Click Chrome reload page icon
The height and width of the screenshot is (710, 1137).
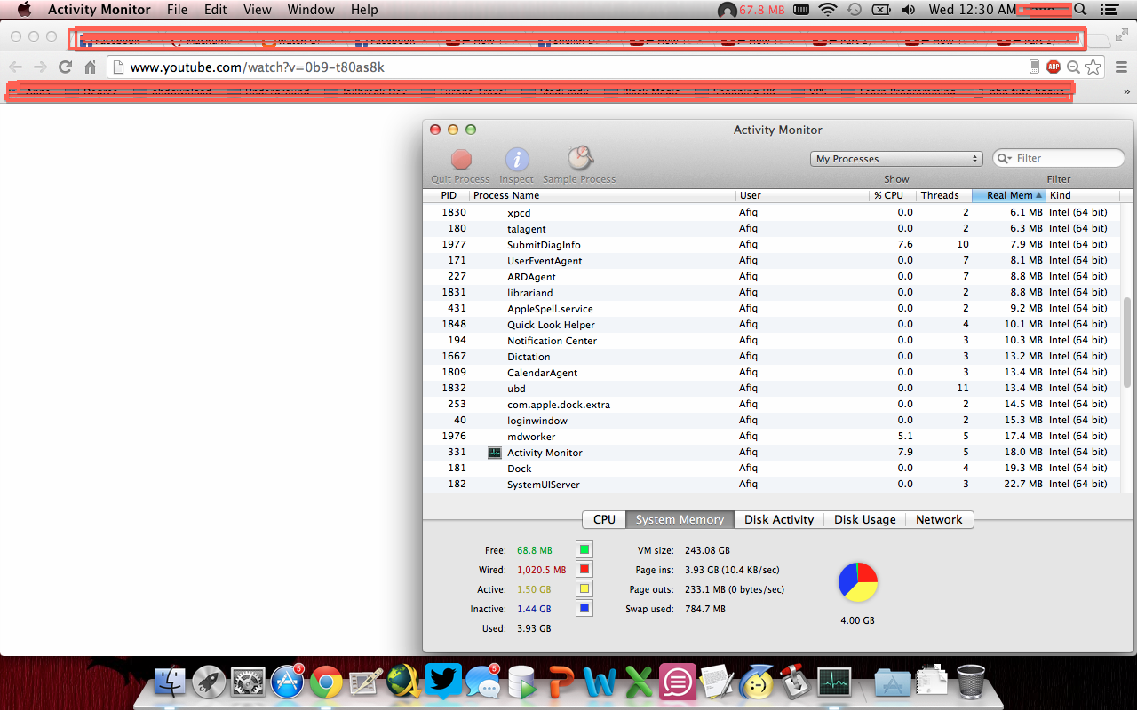coord(65,67)
